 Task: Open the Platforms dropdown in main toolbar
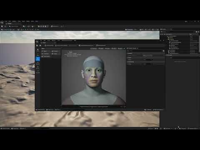coord(55,26)
